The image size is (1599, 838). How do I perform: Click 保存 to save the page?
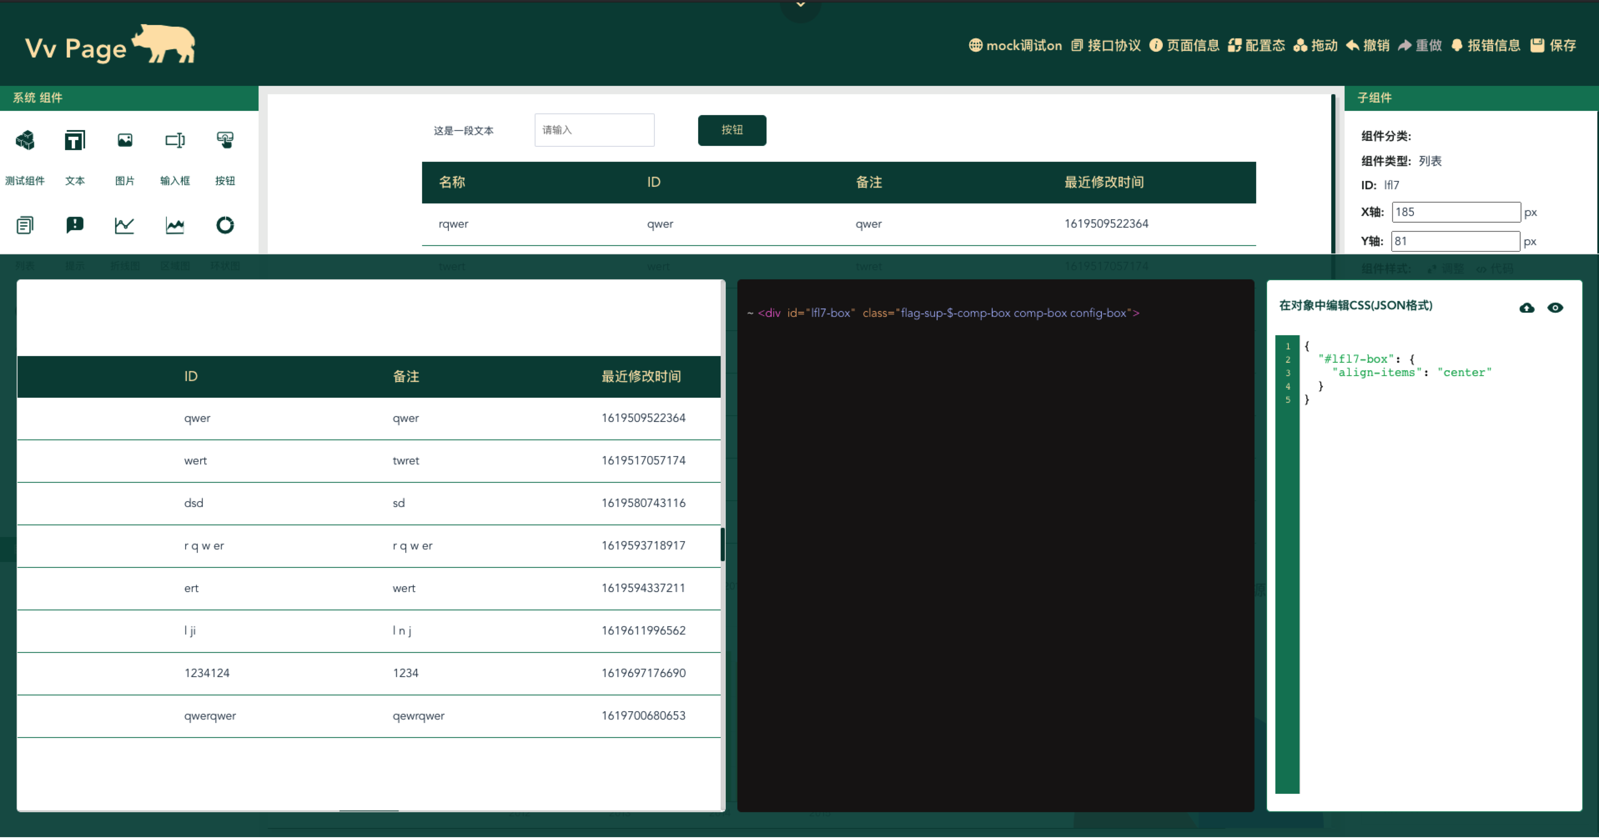point(1554,45)
